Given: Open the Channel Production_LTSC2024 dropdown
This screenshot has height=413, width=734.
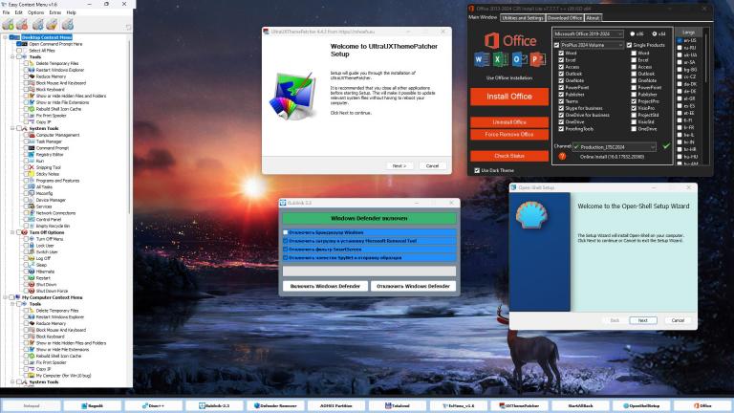Looking at the screenshot, I should pos(615,147).
